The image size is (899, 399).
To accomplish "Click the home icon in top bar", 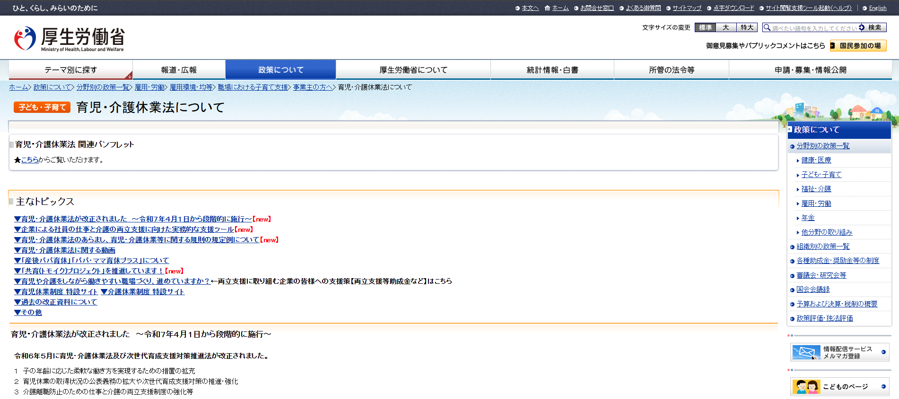I will click(547, 8).
